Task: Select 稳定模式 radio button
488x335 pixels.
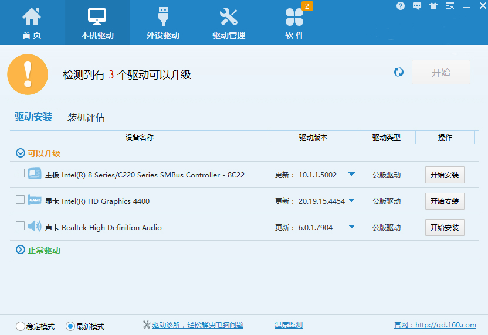Action: tap(20, 326)
